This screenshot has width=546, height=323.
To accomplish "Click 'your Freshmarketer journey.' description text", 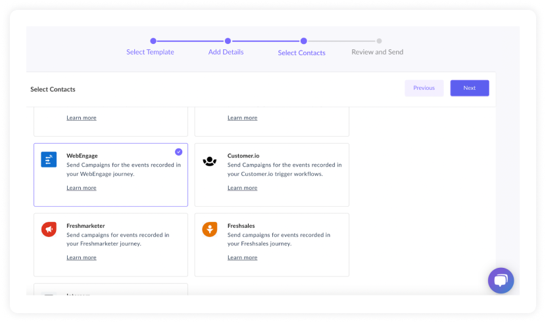I will 104,244.
